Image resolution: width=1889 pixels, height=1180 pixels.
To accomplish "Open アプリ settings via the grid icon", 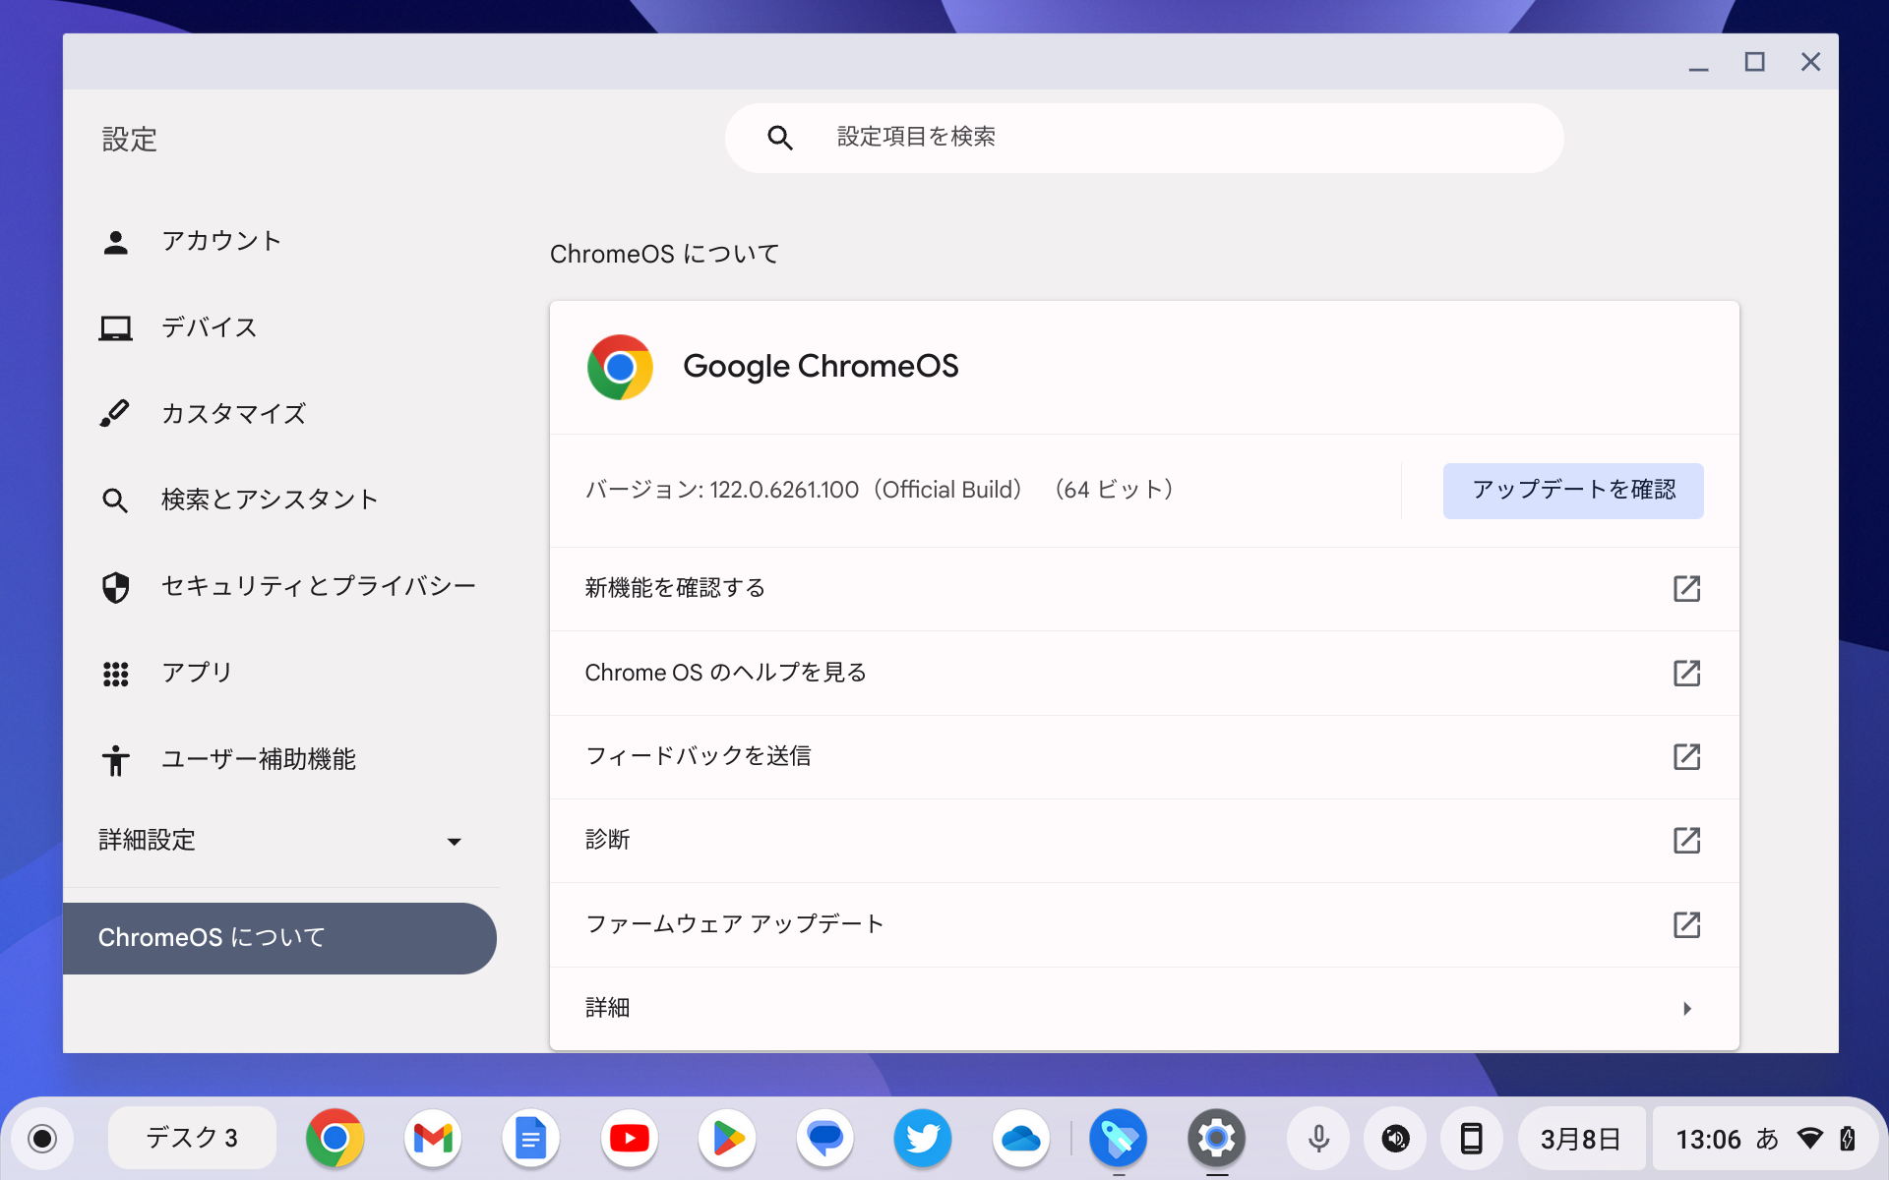I will pos(116,673).
